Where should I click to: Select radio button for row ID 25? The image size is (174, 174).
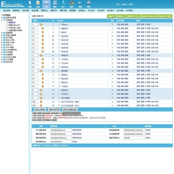60,40
